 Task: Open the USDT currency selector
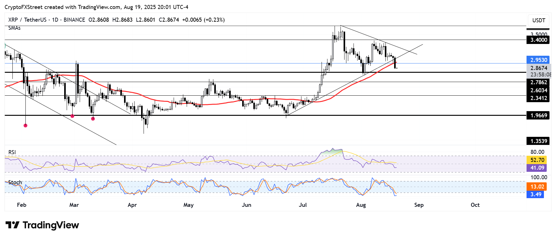[x=538, y=20]
